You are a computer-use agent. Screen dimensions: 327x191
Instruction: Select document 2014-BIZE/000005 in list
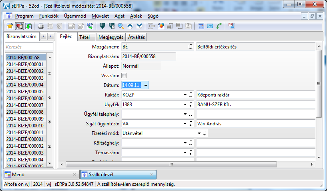coord(25,92)
